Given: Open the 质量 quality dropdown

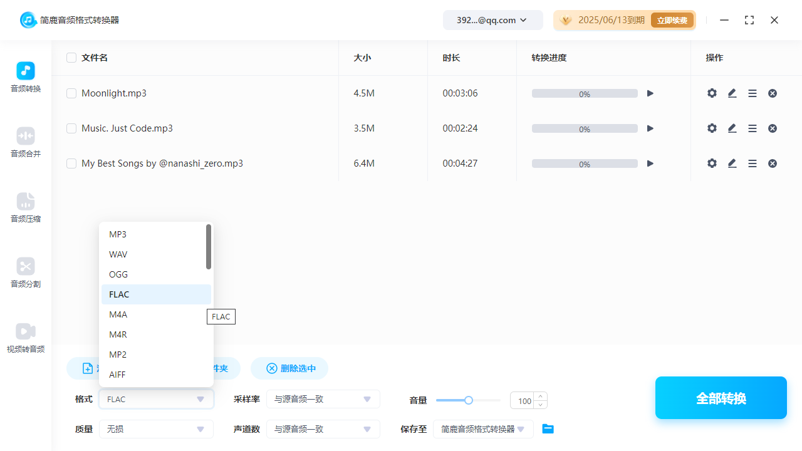Looking at the screenshot, I should 155,428.
